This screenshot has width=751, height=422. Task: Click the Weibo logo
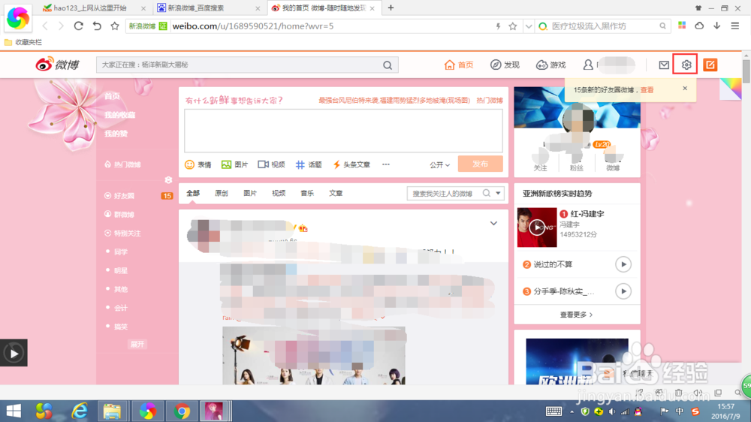coord(58,64)
